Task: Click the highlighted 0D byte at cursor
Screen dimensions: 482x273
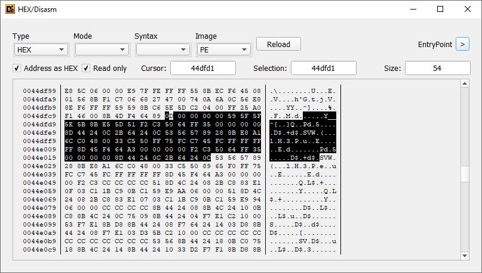Action: point(169,116)
